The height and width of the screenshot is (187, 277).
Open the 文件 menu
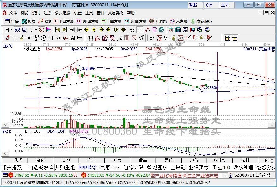(x=13, y=13)
